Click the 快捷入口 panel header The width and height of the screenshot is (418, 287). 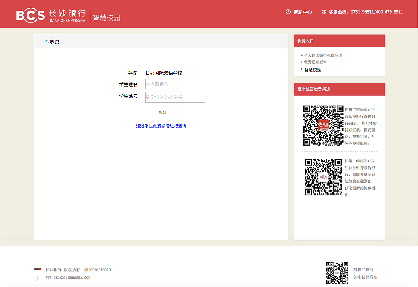[306, 40]
